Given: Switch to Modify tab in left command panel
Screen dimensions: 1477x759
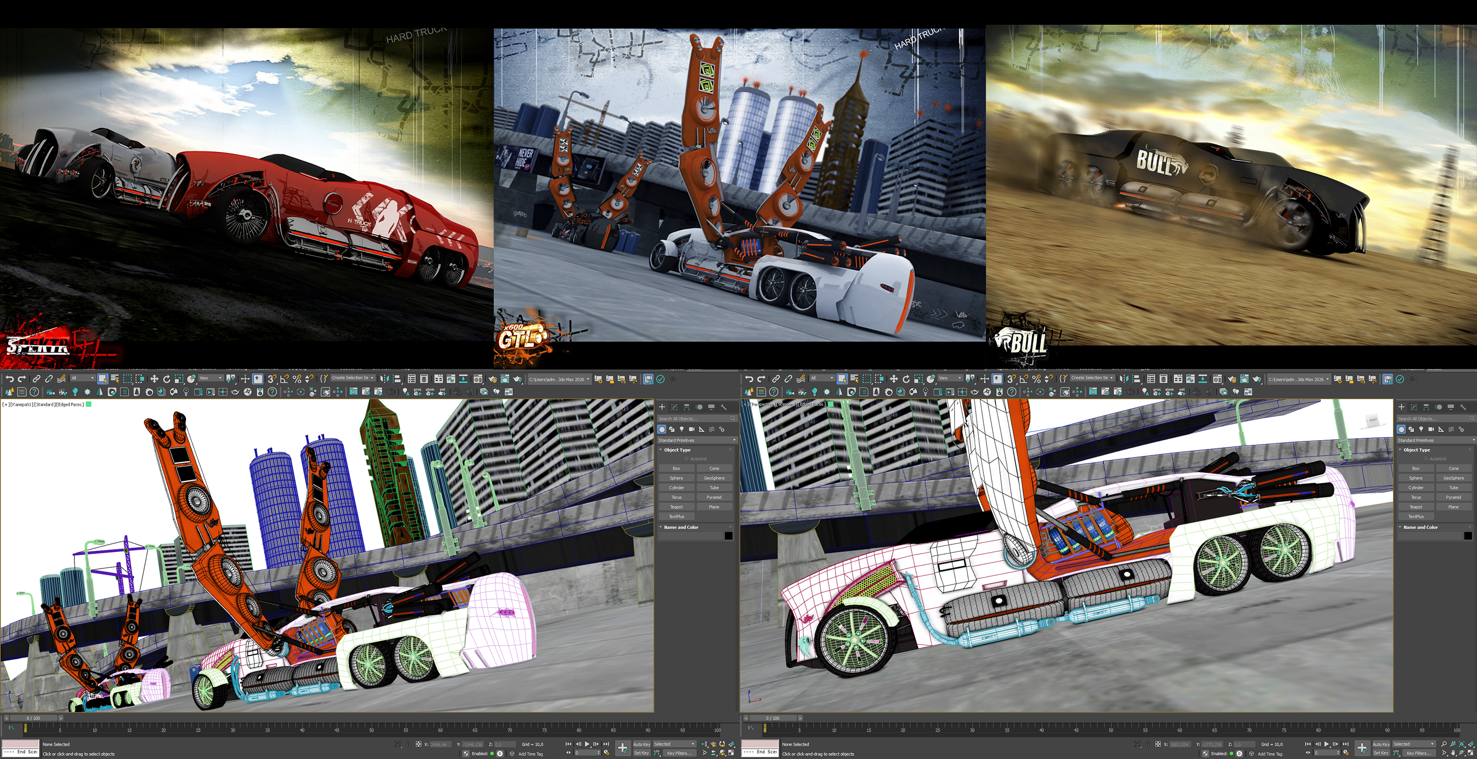Looking at the screenshot, I should tap(674, 407).
